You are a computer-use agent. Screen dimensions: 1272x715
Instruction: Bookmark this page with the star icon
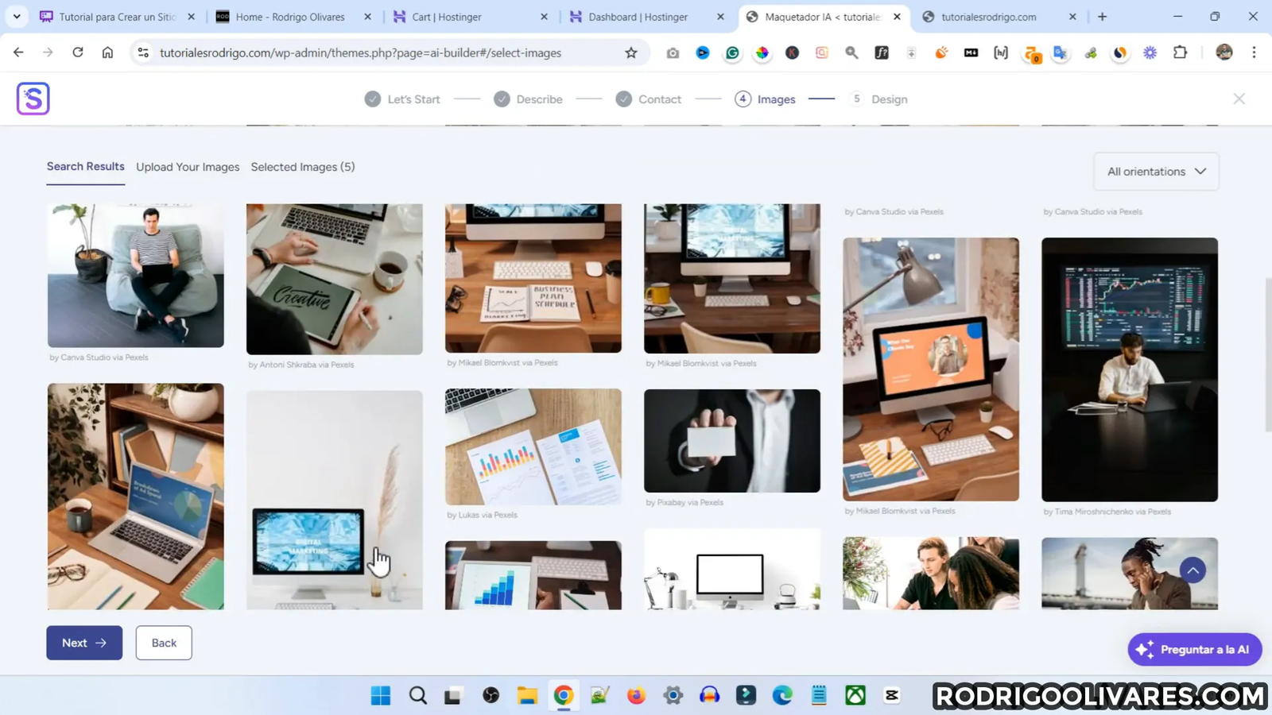click(631, 53)
